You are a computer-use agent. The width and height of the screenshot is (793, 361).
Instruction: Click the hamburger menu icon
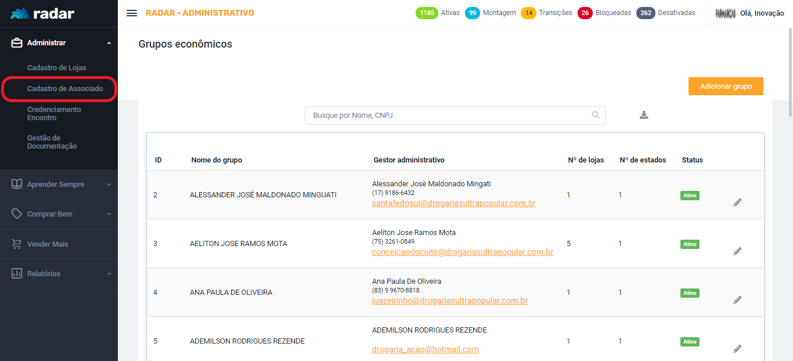click(132, 13)
